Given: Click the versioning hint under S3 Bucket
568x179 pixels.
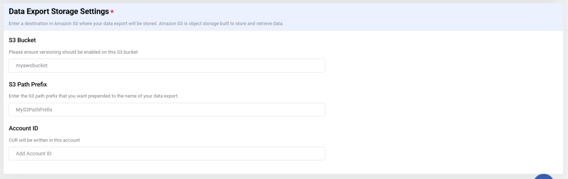Looking at the screenshot, I should point(73,52).
